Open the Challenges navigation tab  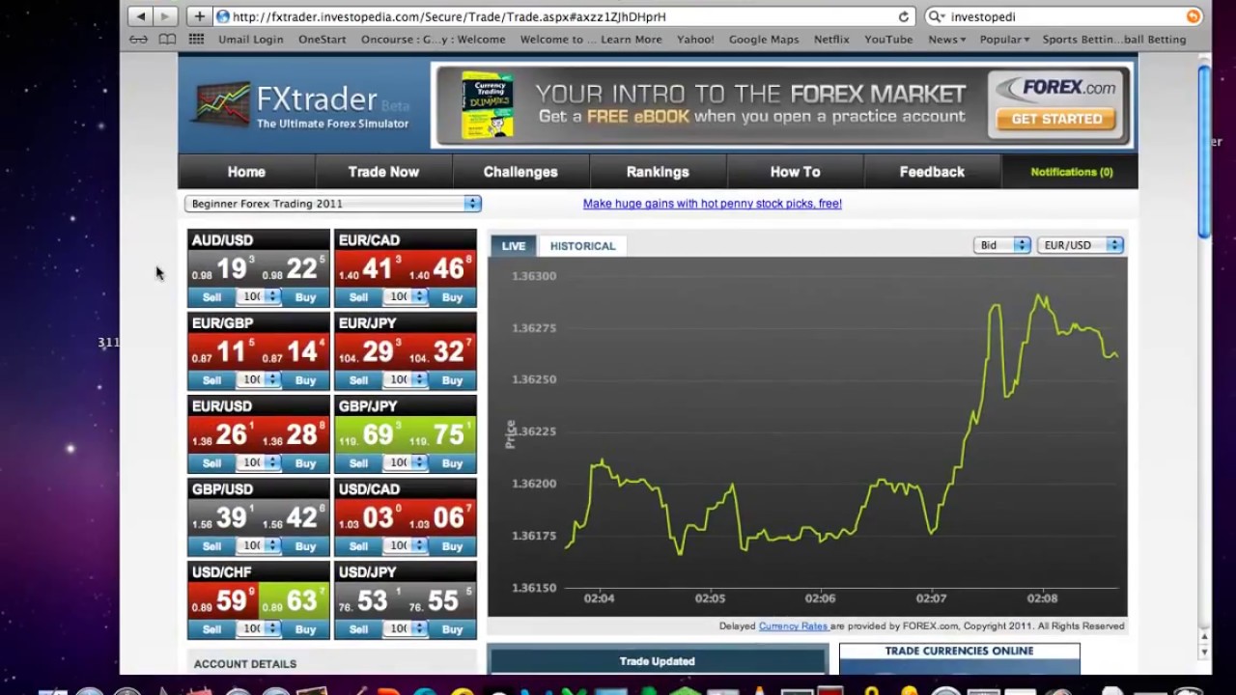(520, 172)
